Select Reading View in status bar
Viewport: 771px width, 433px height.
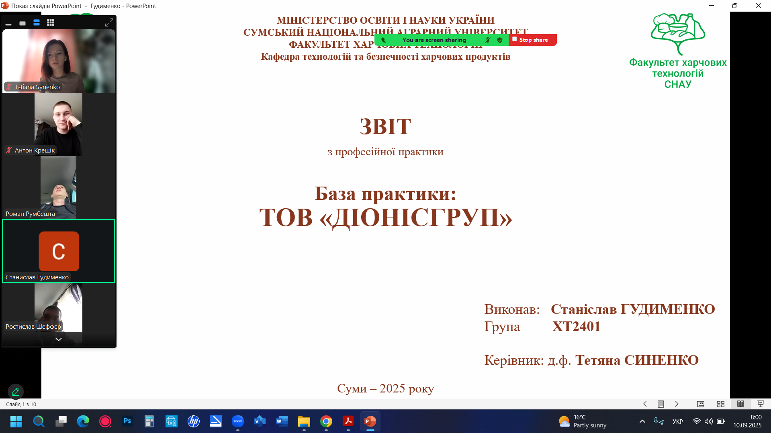coord(740,404)
